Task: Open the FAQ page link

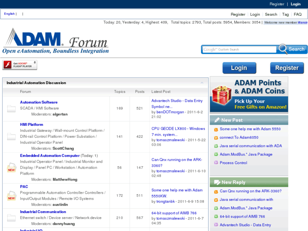Action: click(x=297, y=14)
